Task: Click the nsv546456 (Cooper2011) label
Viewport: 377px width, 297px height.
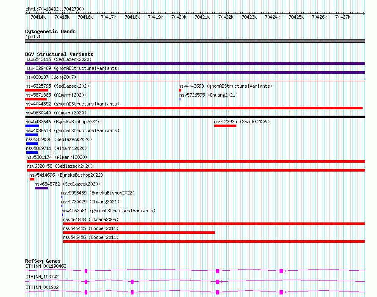Action: point(91,237)
